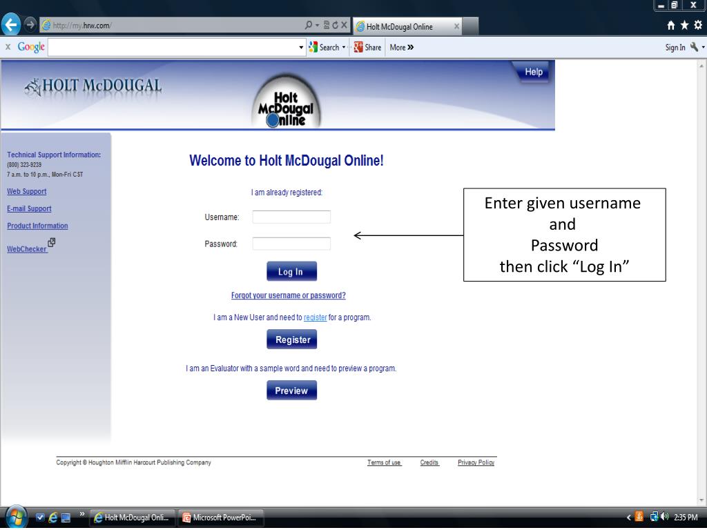Image resolution: width=707 pixels, height=530 pixels.
Task: Stop loading with the address bar X
Action: (344, 26)
